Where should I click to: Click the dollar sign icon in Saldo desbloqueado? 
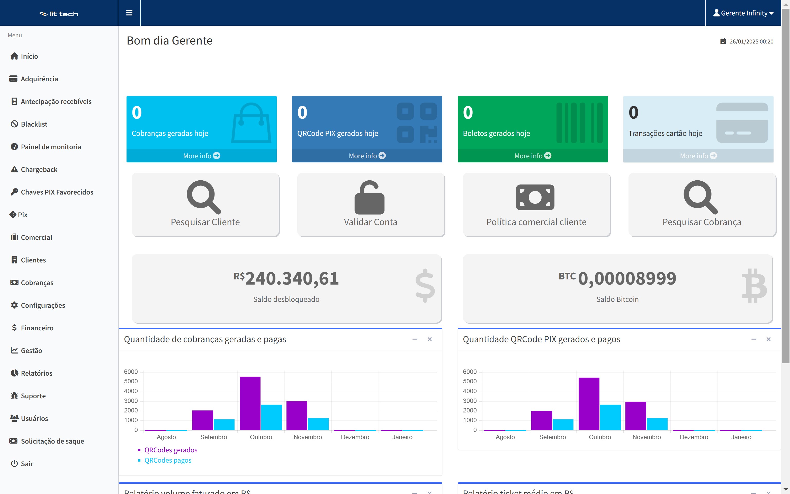(425, 286)
